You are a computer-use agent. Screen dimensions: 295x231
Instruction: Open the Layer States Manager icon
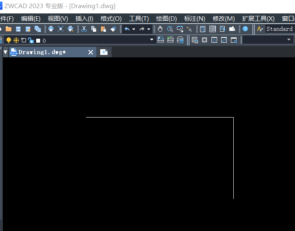(180, 40)
